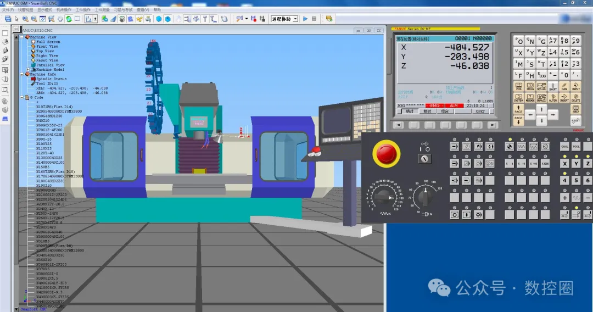The height and width of the screenshot is (312, 593).
Task: Click the feedrate override rotary dial
Action: coord(384,197)
